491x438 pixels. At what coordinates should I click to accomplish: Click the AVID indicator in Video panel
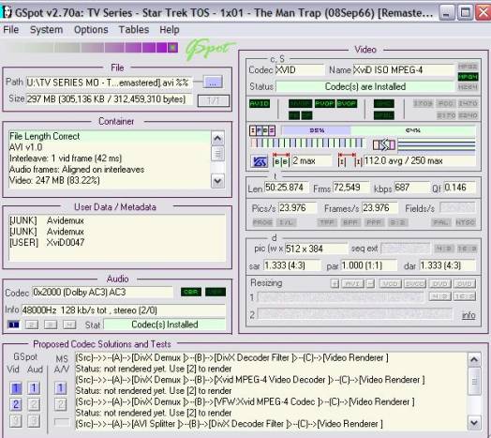tap(260, 104)
